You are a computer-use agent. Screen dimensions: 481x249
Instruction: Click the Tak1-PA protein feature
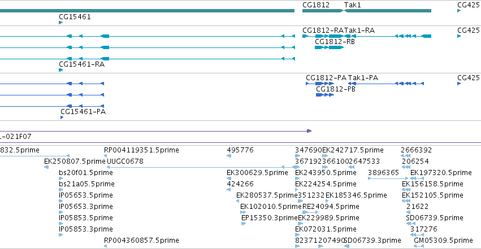(x=386, y=84)
